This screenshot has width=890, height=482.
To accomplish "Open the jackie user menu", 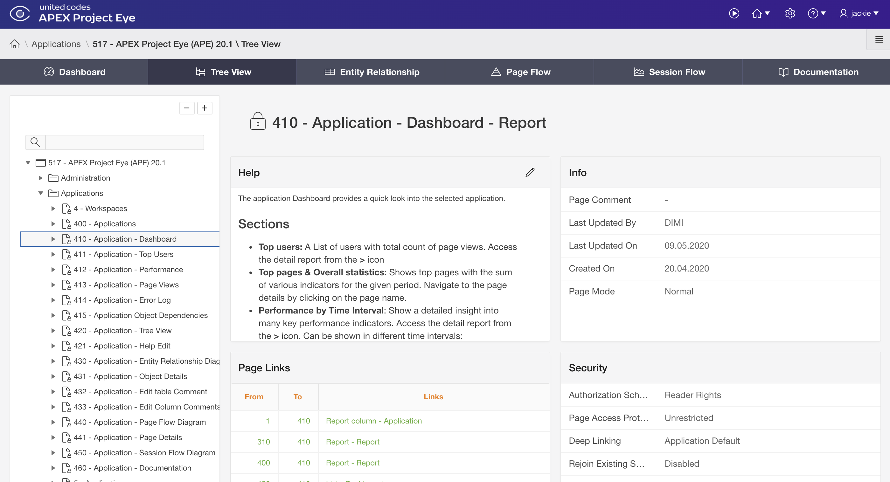I will tap(859, 13).
